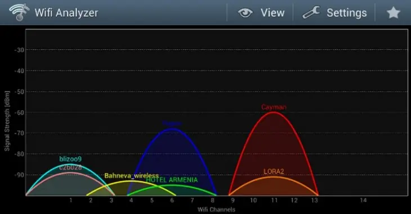Click the -30 dBm axis value

pos(19,50)
